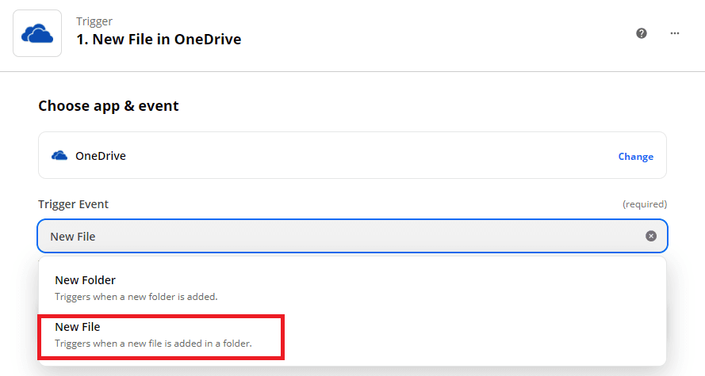Select the New Folder trigger option
This screenshot has width=705, height=376.
pos(85,280)
